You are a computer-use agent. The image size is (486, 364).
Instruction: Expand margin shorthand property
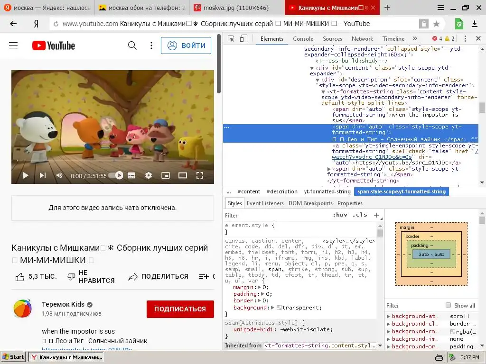pyautogui.click(x=260, y=287)
